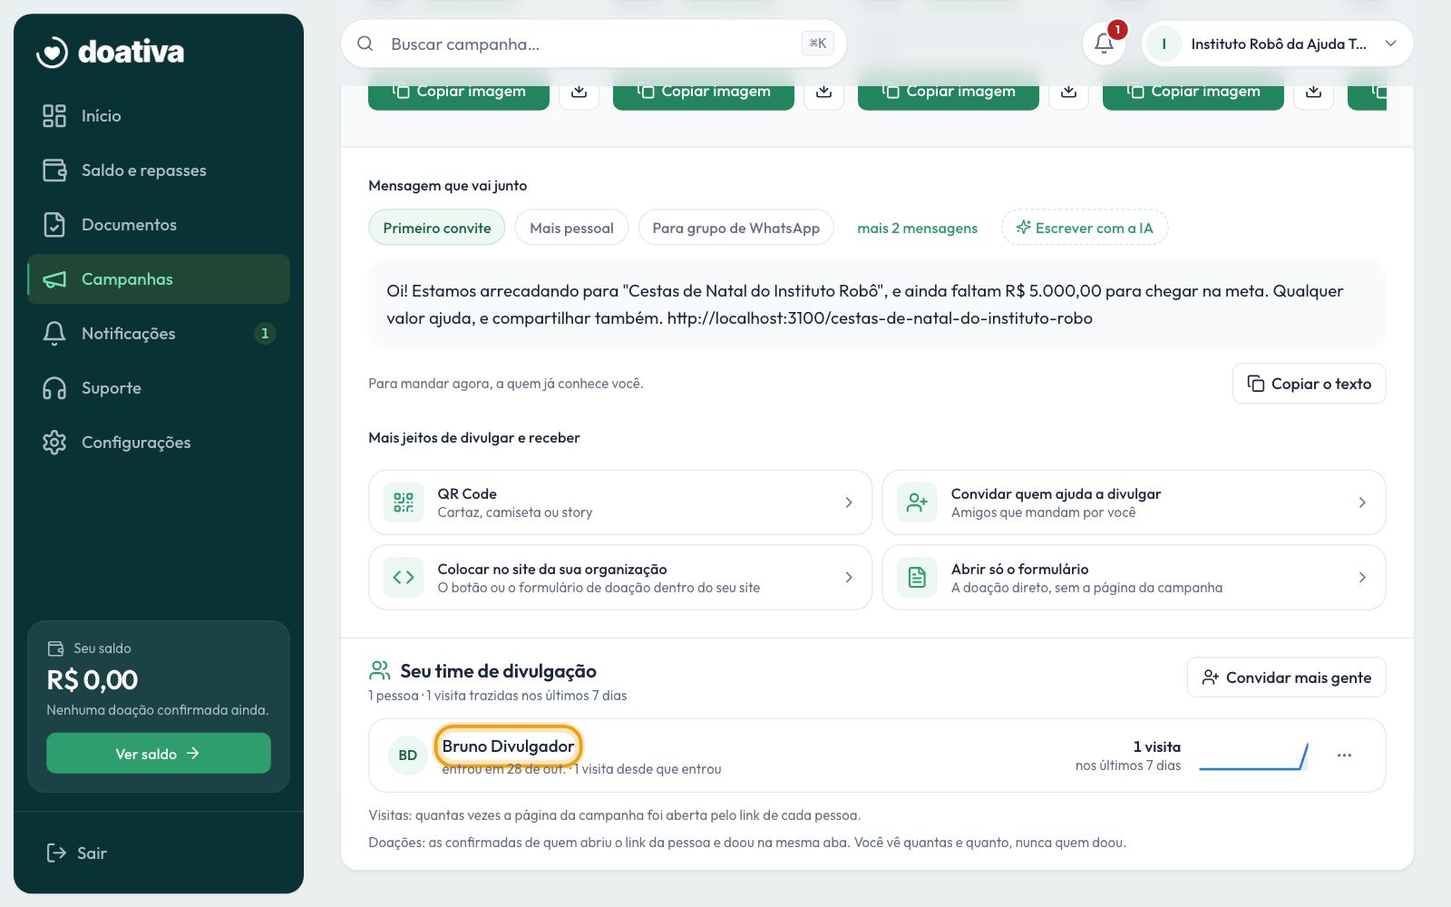The image size is (1451, 907).
Task: Open 'Saldo e repasses' in sidebar
Action: [x=159, y=171]
